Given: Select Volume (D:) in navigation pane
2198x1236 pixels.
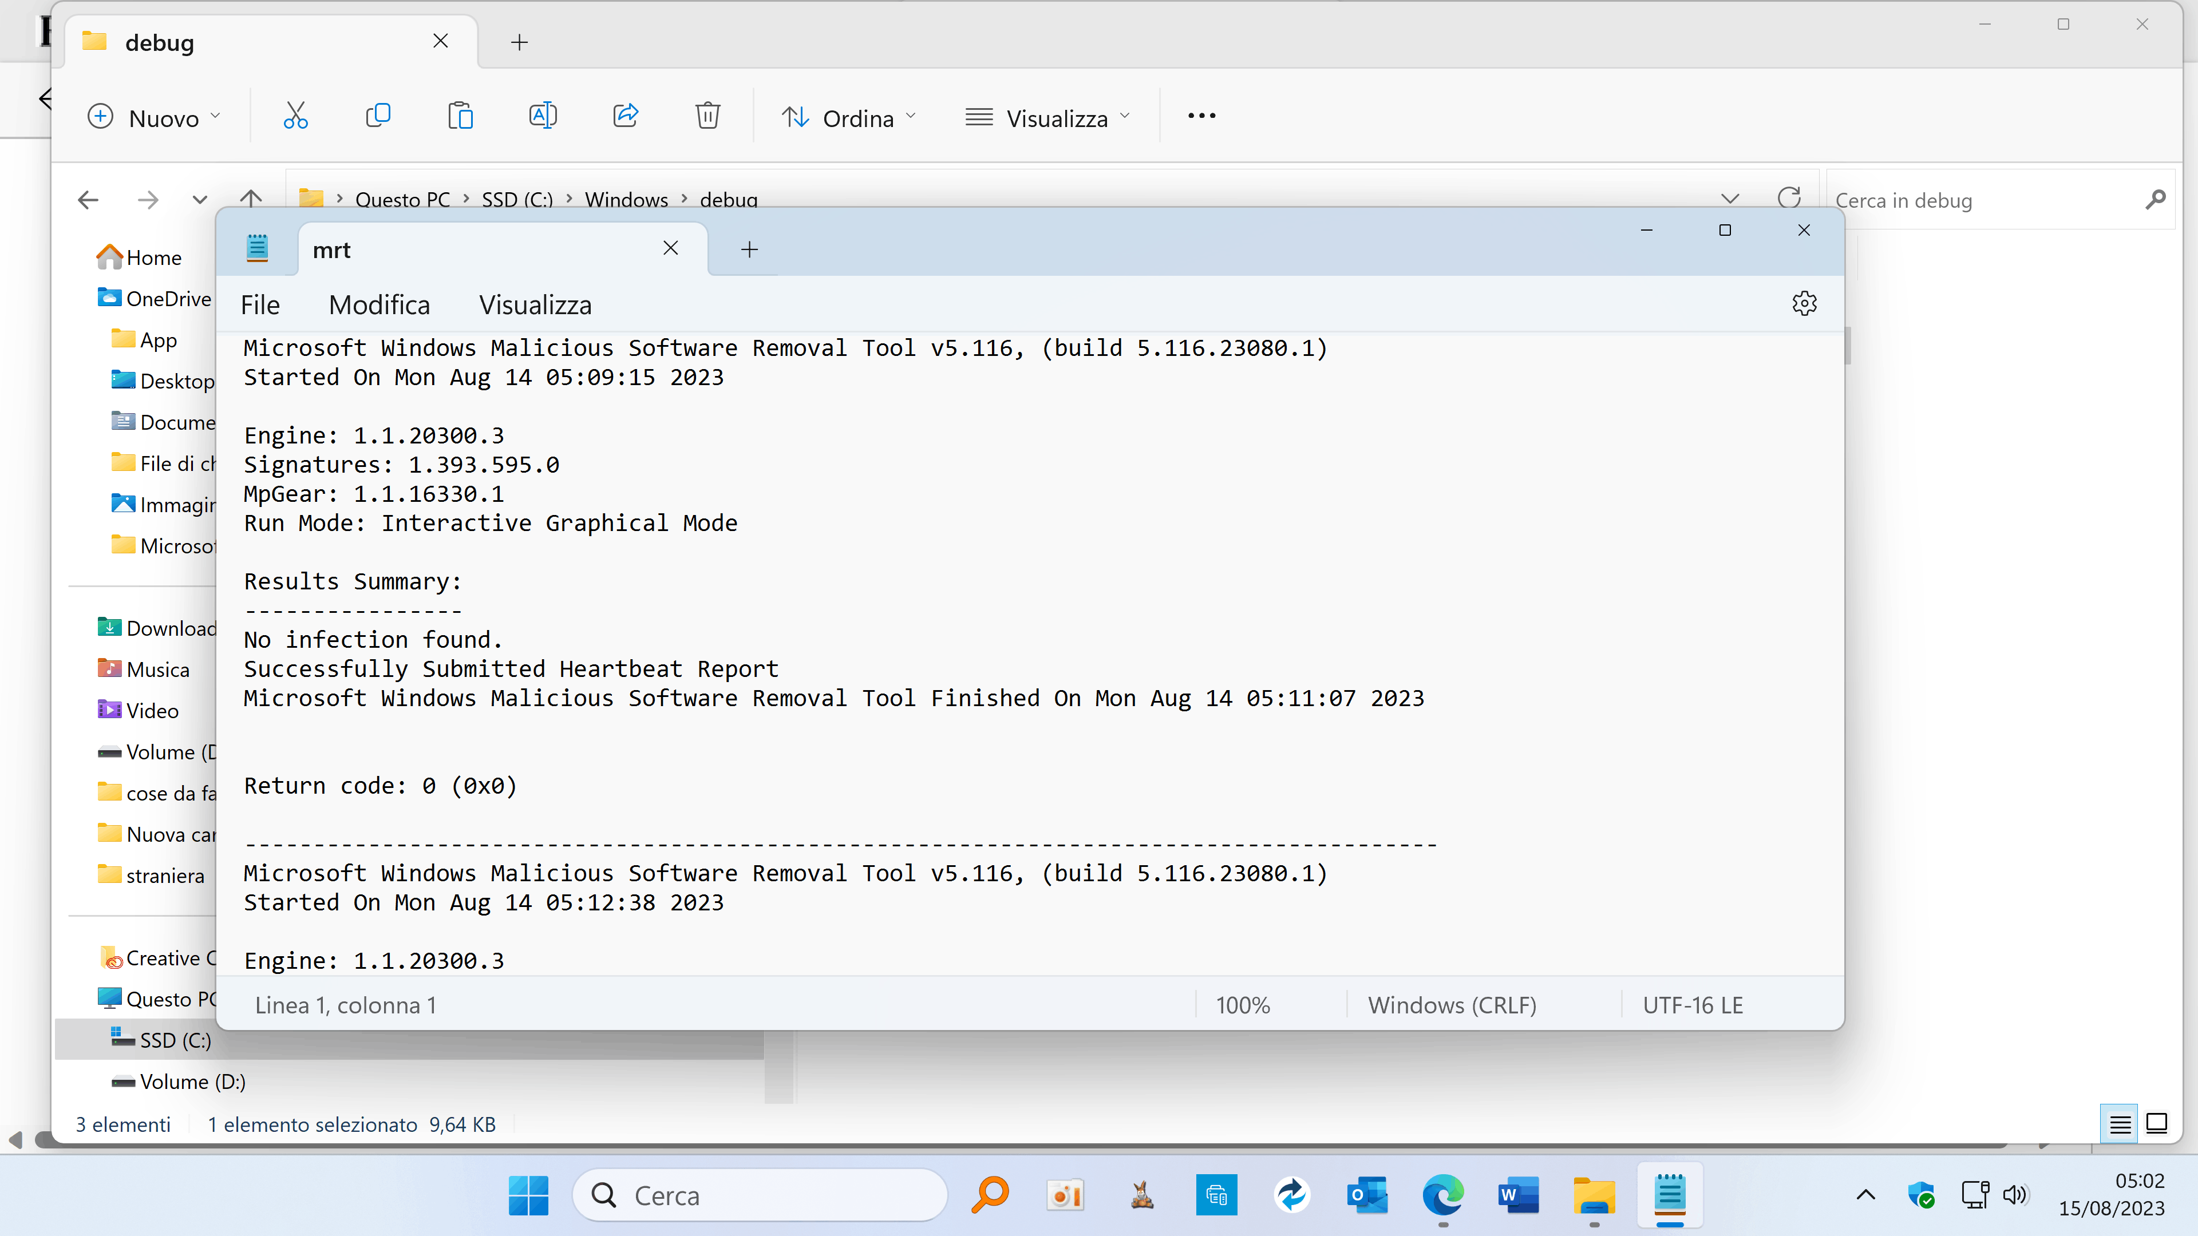Looking at the screenshot, I should [192, 1081].
